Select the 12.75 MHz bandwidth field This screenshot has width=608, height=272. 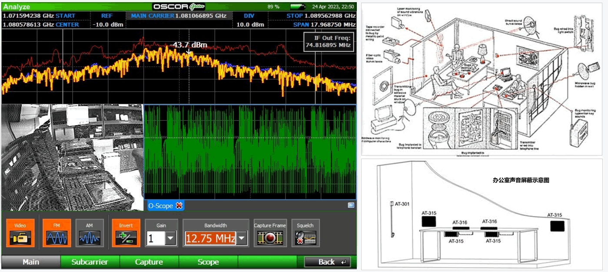click(x=210, y=238)
